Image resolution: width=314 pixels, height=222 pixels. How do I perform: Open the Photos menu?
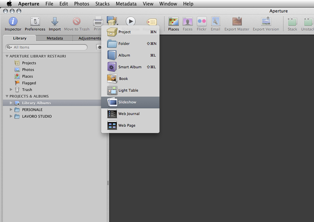[82, 4]
